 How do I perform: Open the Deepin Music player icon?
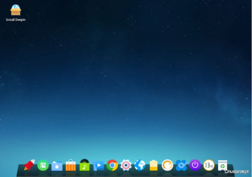pyautogui.click(x=84, y=165)
